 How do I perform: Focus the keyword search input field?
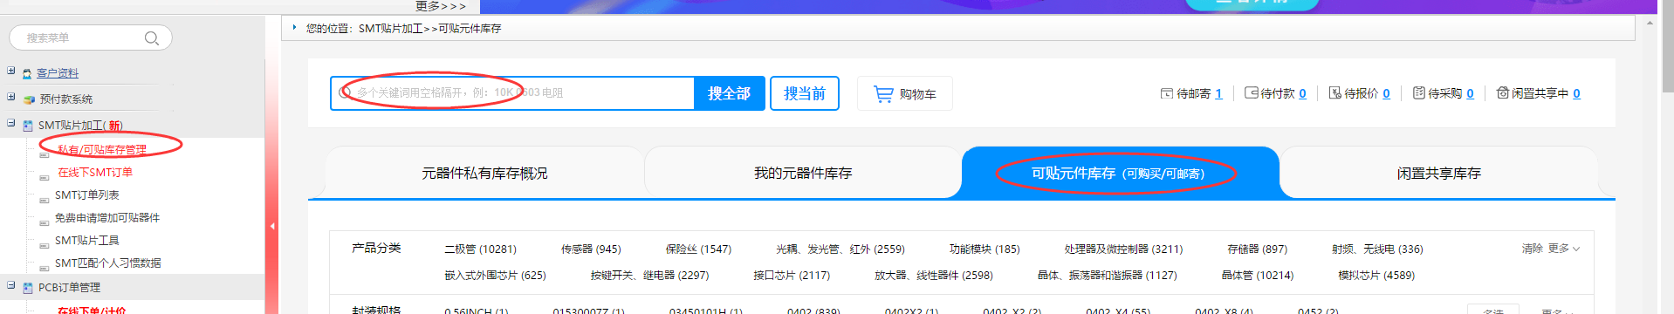click(x=512, y=93)
